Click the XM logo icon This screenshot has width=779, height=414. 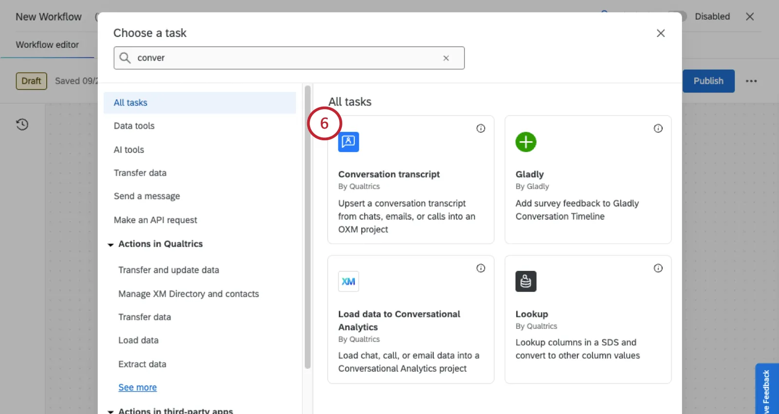pyautogui.click(x=349, y=282)
